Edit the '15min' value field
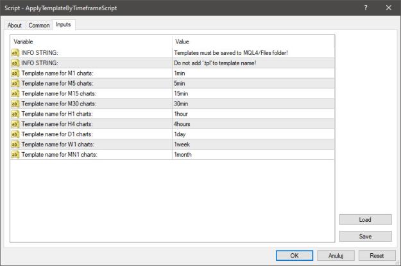This screenshot has width=401, height=266. pyautogui.click(x=253, y=93)
